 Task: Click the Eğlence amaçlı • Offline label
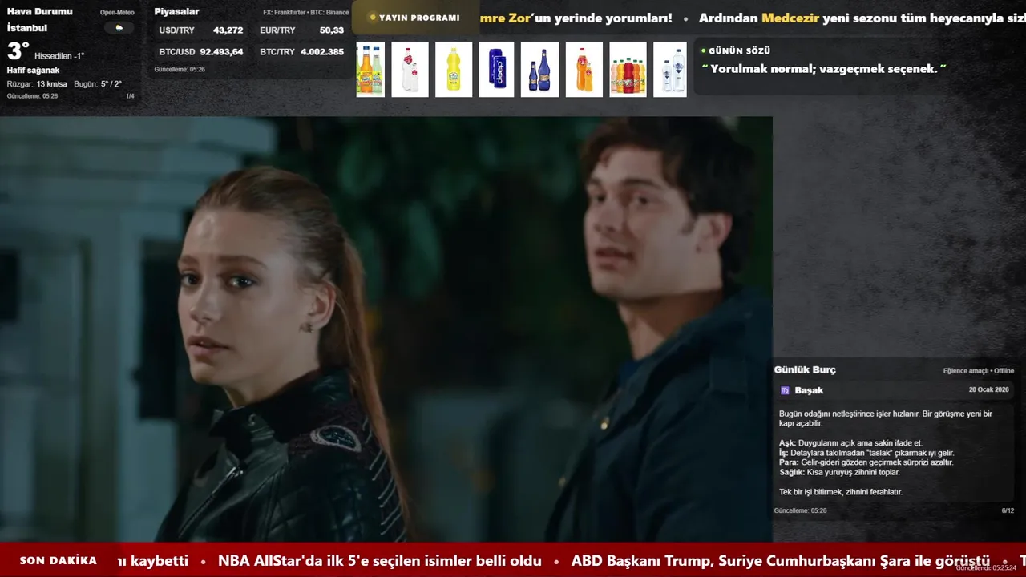979,371
